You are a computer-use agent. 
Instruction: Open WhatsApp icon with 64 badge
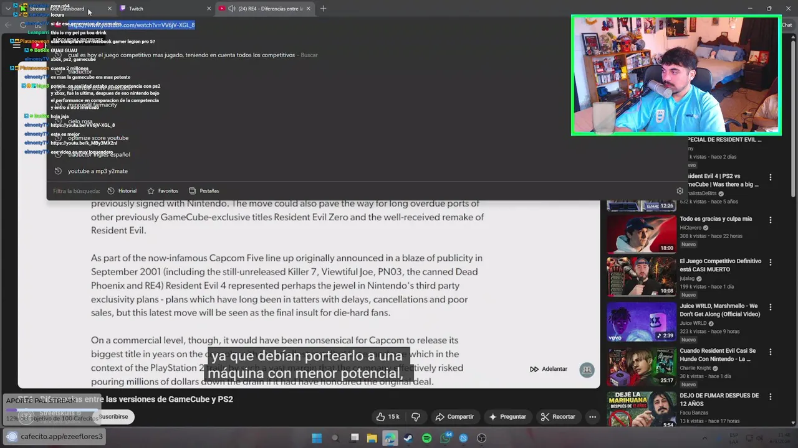(445, 438)
